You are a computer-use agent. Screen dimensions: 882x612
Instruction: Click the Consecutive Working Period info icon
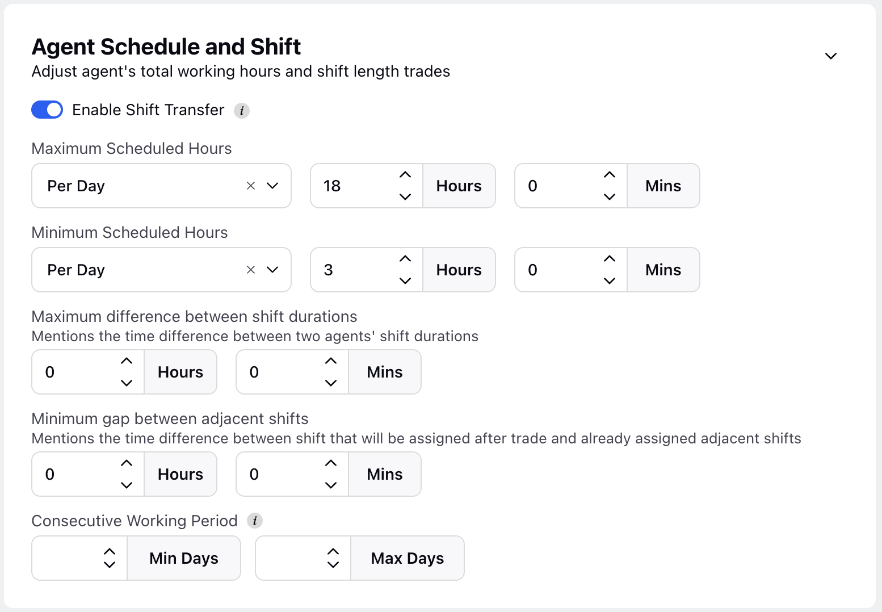(x=255, y=521)
